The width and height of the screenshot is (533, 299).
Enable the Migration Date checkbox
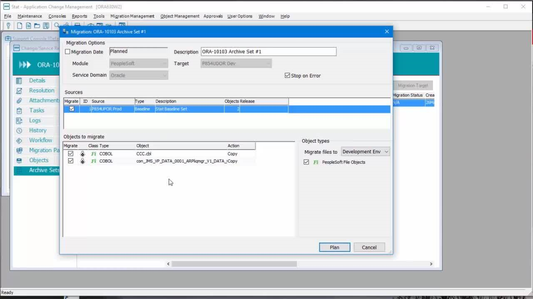67,51
